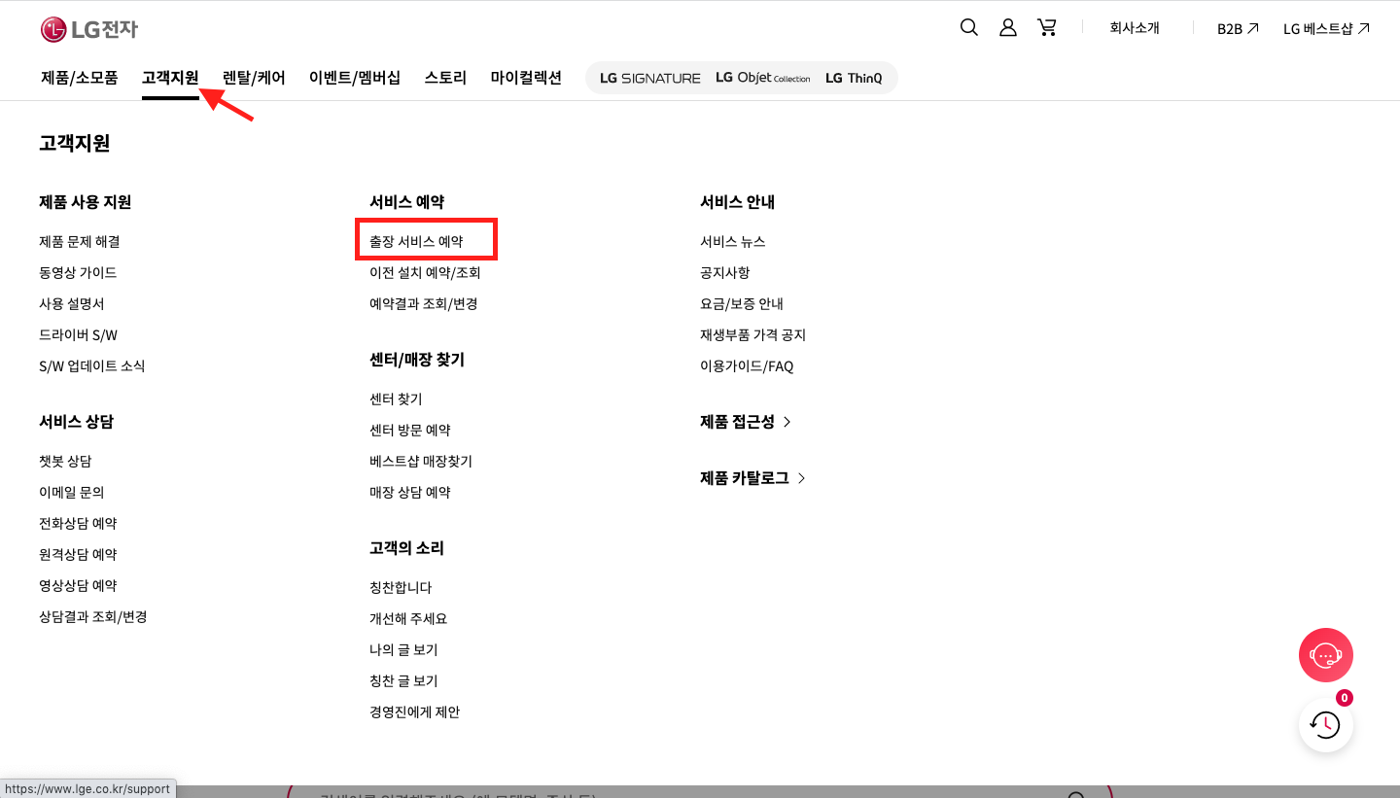Open LG 베스트샵 external link
The image size is (1400, 798).
pos(1326,29)
